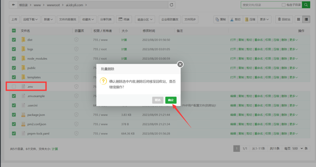Viewport: 316px width, 167px height.
Task: Click the back arrow in the path bar
Action: click(13, 5)
